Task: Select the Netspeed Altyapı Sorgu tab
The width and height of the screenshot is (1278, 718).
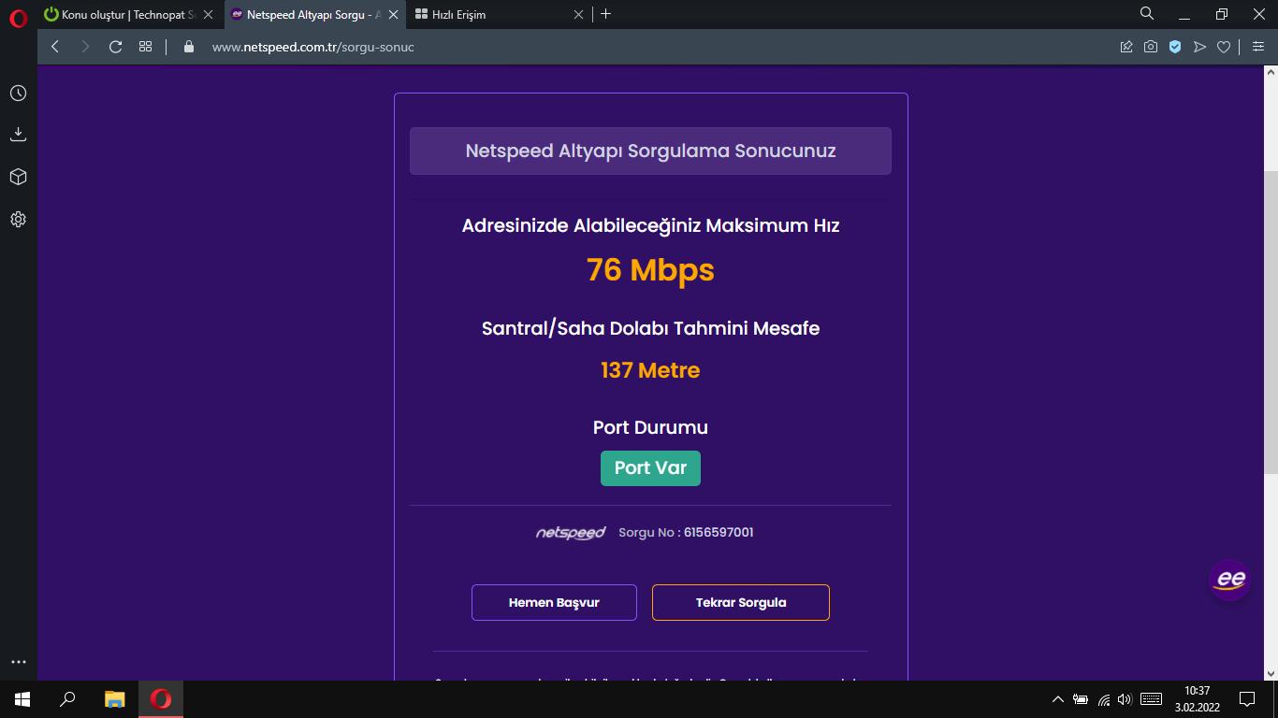Action: [x=314, y=14]
